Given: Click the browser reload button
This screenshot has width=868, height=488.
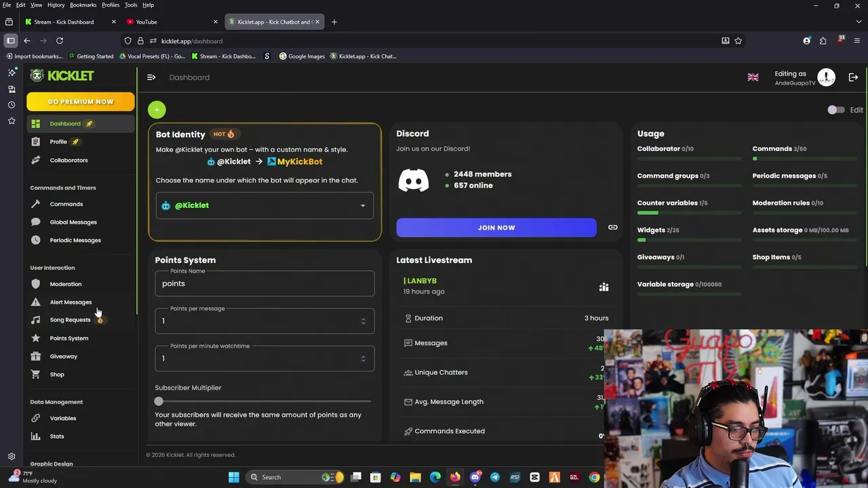Looking at the screenshot, I should (x=60, y=41).
